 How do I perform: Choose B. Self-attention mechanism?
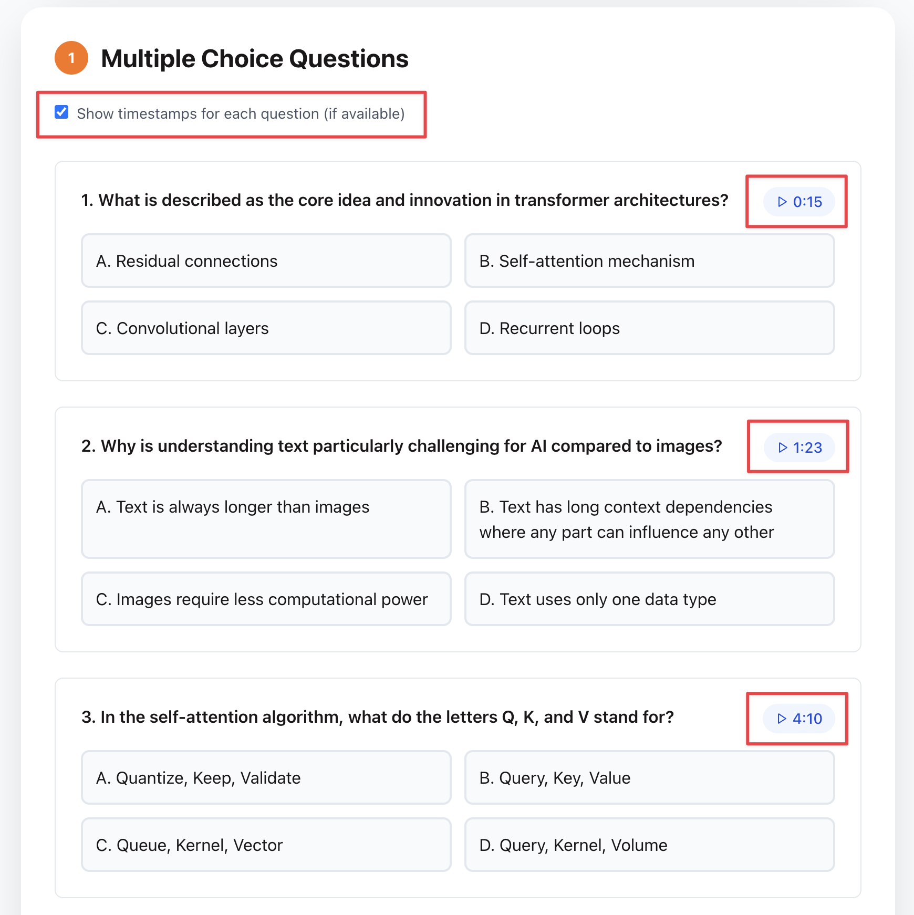[649, 261]
